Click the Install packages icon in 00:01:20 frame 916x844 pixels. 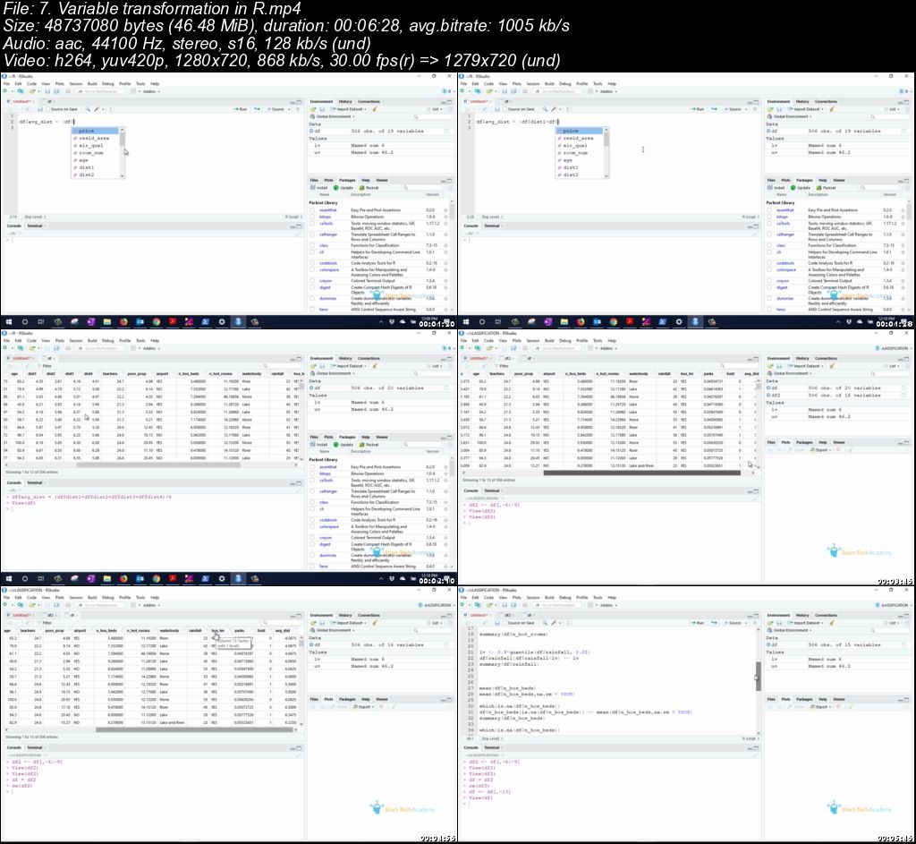point(313,188)
